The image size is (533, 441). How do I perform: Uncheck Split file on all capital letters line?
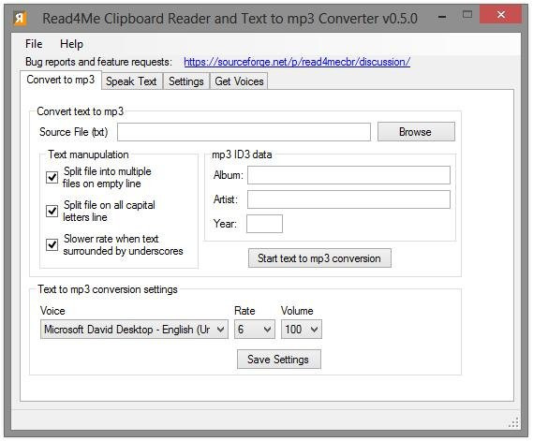(52, 211)
